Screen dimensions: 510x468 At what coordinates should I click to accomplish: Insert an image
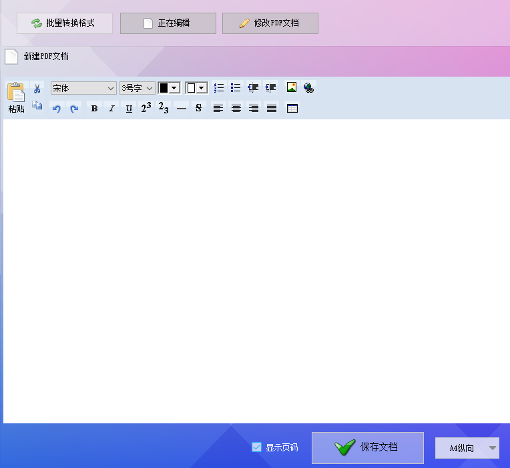pos(292,87)
